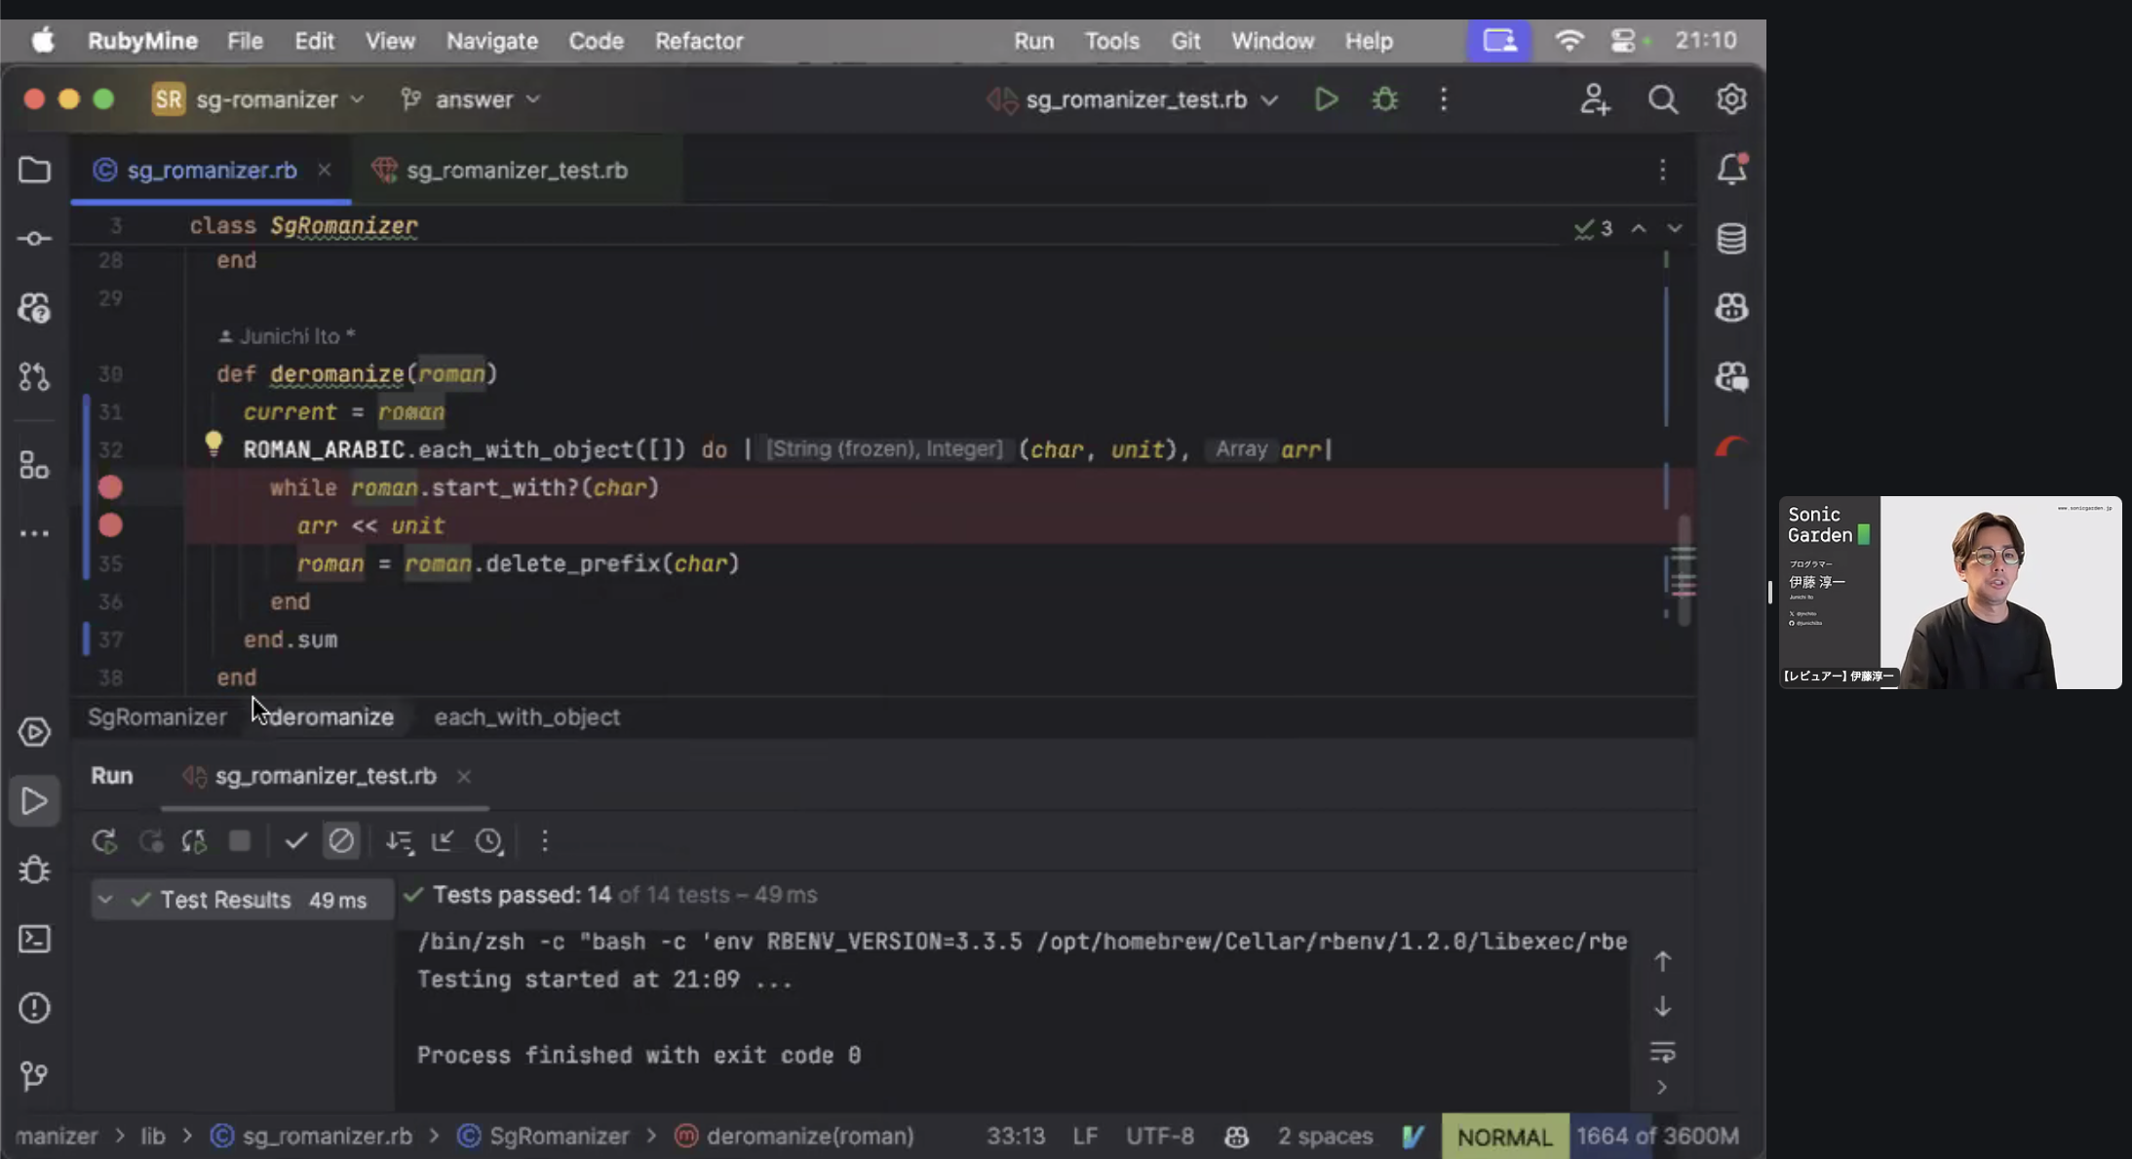Toggle breakpoint on the while line
The width and height of the screenshot is (2132, 1159).
[110, 487]
